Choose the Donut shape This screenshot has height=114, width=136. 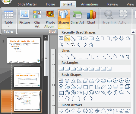click(x=67, y=93)
